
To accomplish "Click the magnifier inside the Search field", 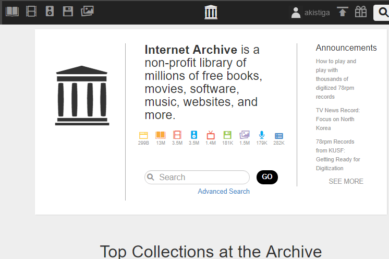I will 150,177.
